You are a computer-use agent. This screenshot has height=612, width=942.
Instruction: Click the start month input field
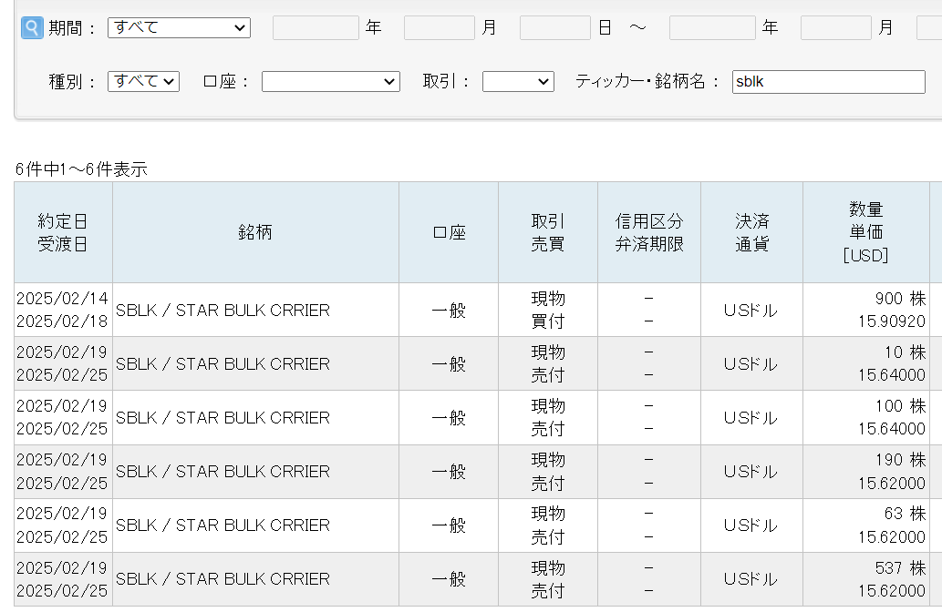click(x=439, y=28)
